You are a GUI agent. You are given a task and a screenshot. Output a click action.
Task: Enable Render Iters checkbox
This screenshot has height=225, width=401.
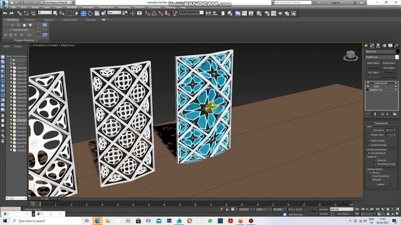pos(368,135)
